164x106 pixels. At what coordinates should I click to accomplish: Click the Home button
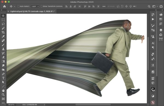[x=4, y=7]
